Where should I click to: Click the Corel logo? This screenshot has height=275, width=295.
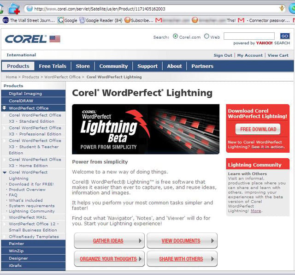click(26, 39)
